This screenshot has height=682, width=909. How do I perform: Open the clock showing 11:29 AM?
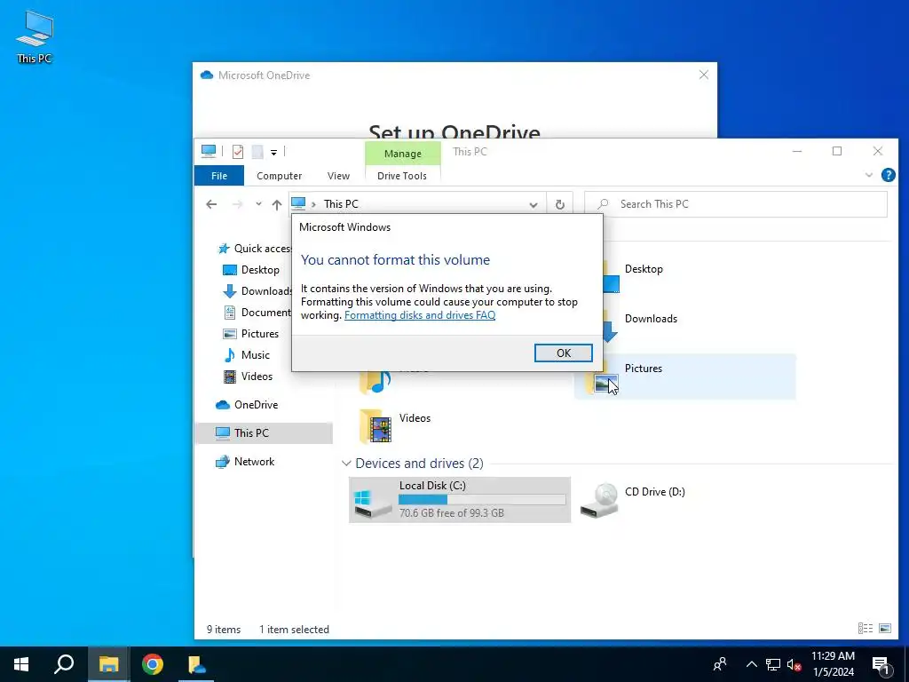[833, 664]
